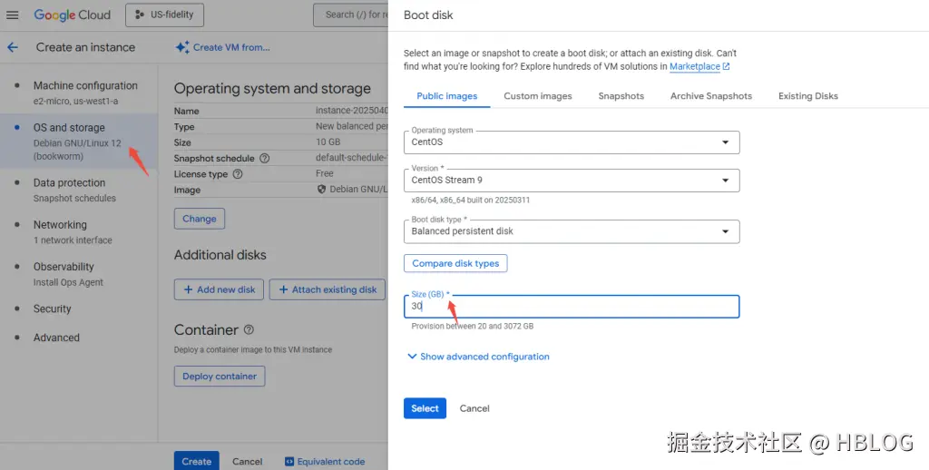Open the US-fidelity project selector
This screenshot has width=929, height=470.
point(165,15)
